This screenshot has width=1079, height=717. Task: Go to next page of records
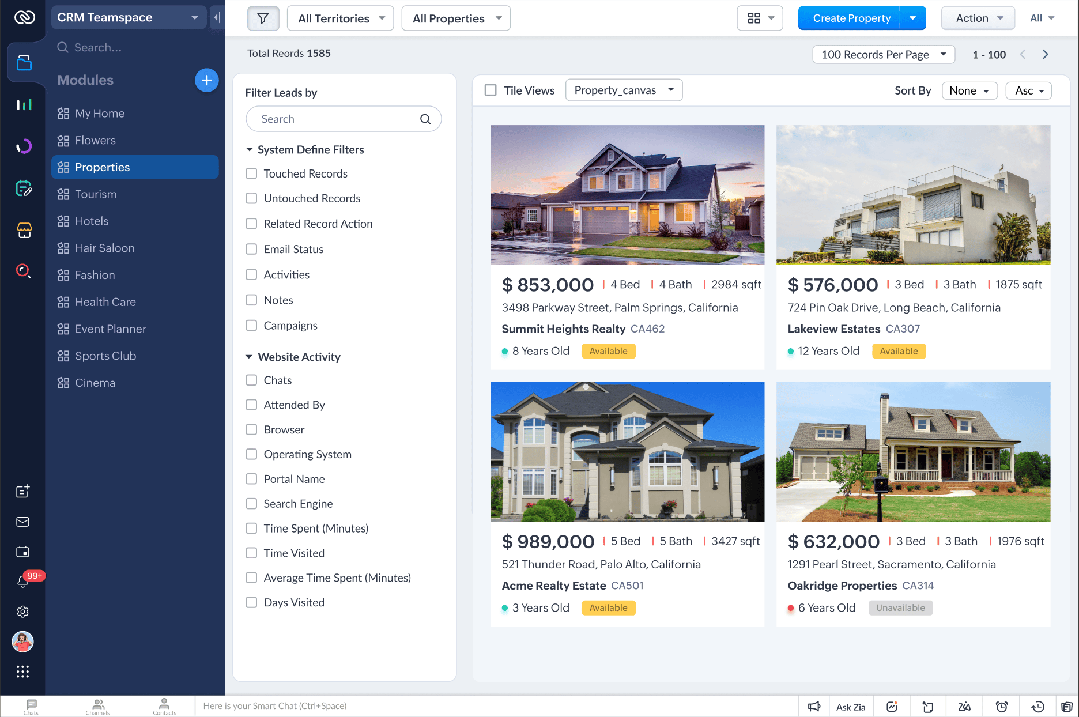click(x=1045, y=55)
